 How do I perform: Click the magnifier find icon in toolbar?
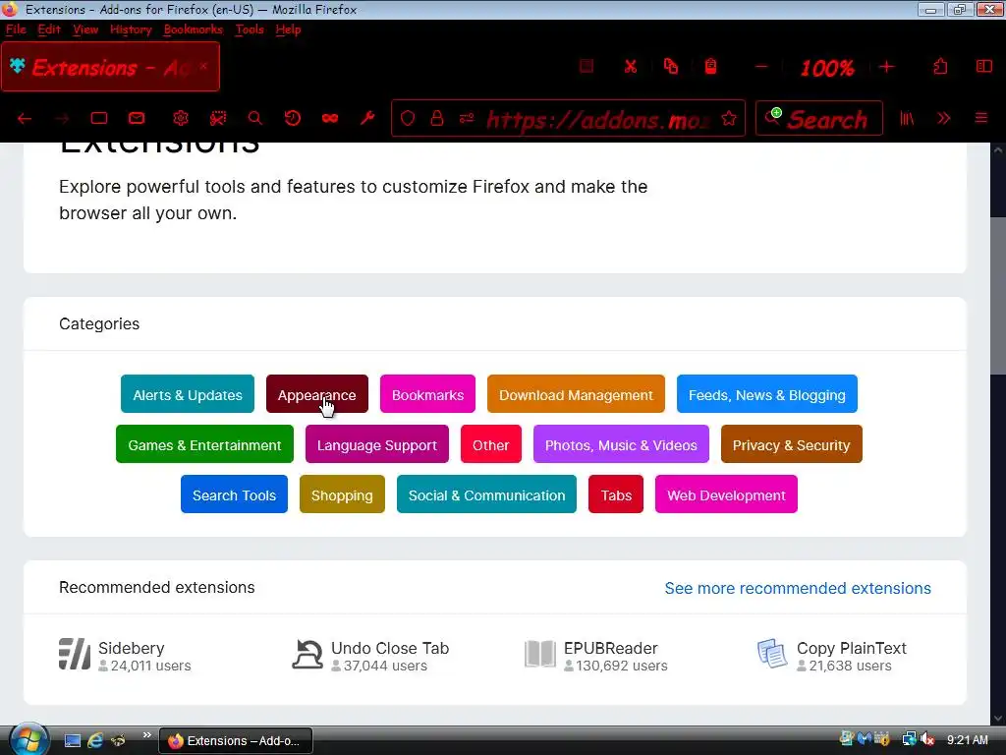[x=255, y=118]
